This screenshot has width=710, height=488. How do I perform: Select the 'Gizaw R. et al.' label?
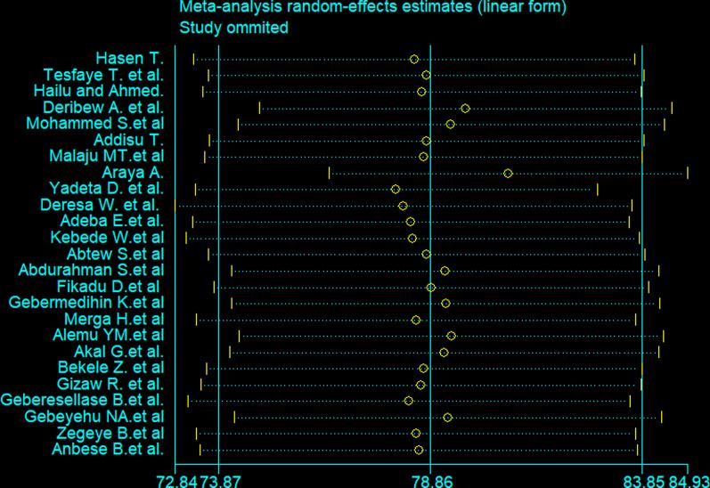110,384
